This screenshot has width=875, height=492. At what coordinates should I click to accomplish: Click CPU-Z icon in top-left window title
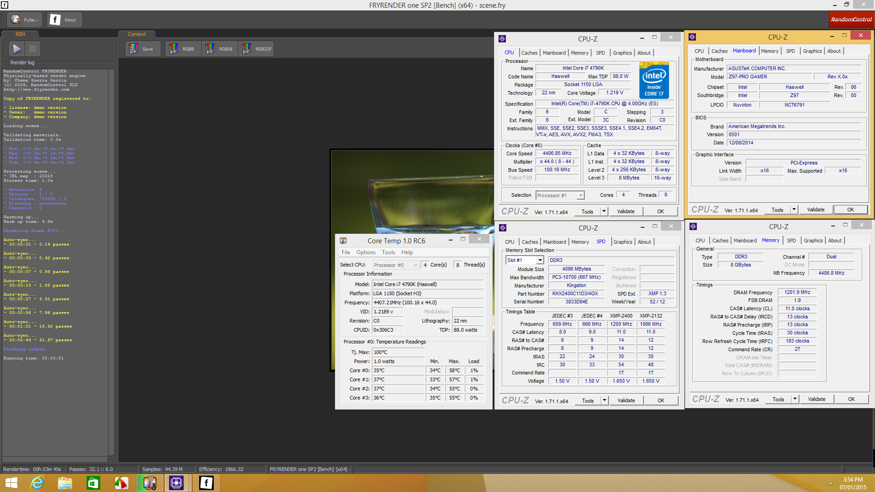point(502,39)
